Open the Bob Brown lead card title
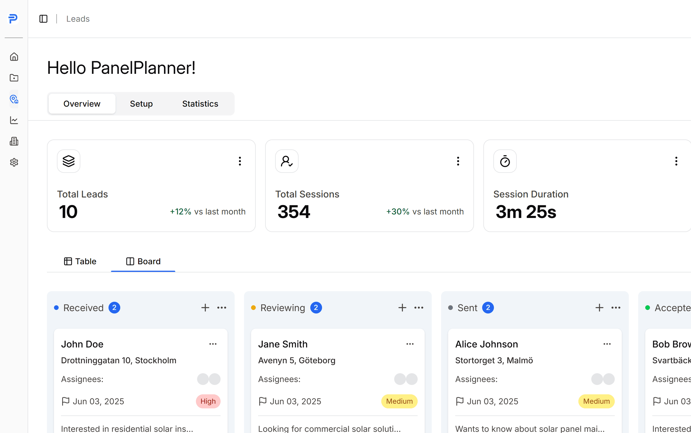The image size is (691, 433). [x=671, y=344]
